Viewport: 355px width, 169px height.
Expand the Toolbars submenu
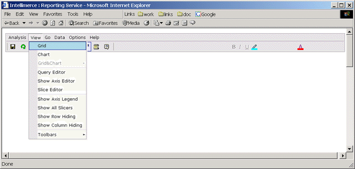click(x=58, y=134)
